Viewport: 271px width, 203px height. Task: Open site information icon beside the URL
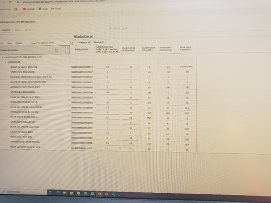(x=17, y=2)
